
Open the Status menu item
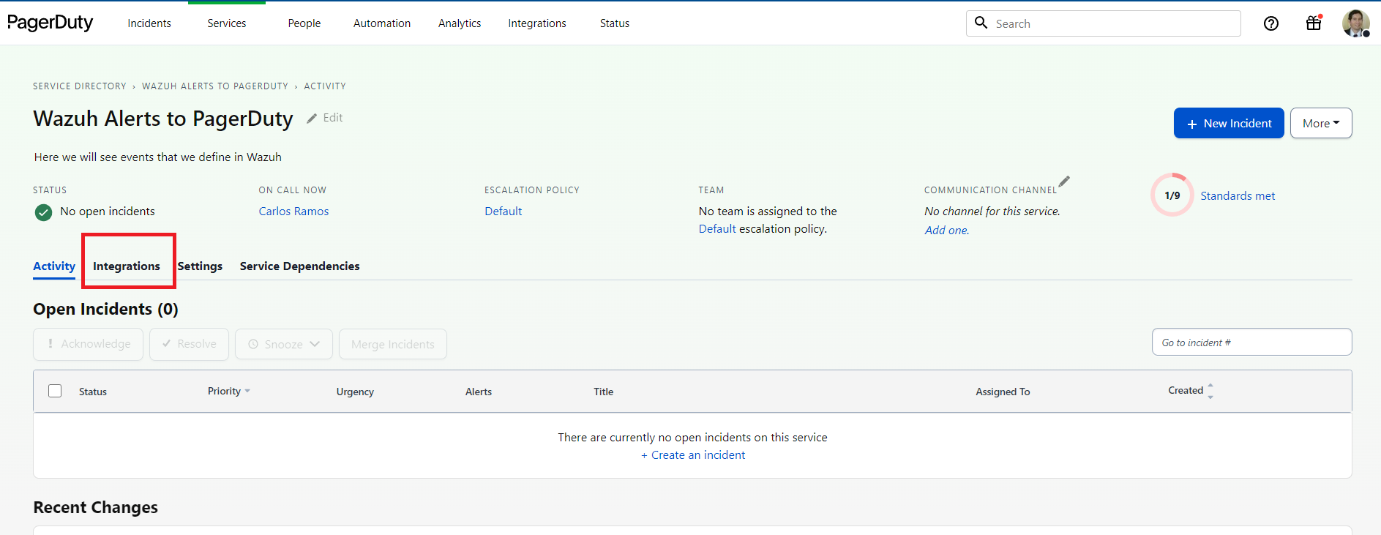click(615, 23)
